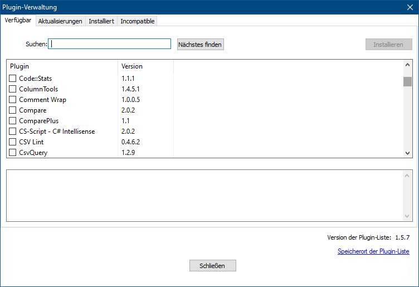419x287 pixels.
Task: Click the description box scroll down arrow
Action: pos(407,216)
